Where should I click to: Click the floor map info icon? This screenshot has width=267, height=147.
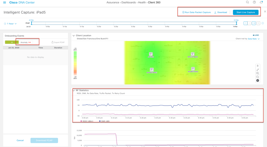[258, 80]
